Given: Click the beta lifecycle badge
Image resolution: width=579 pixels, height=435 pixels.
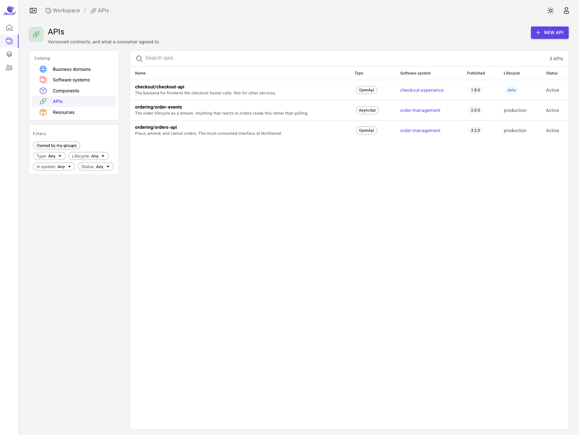Looking at the screenshot, I should point(511,90).
